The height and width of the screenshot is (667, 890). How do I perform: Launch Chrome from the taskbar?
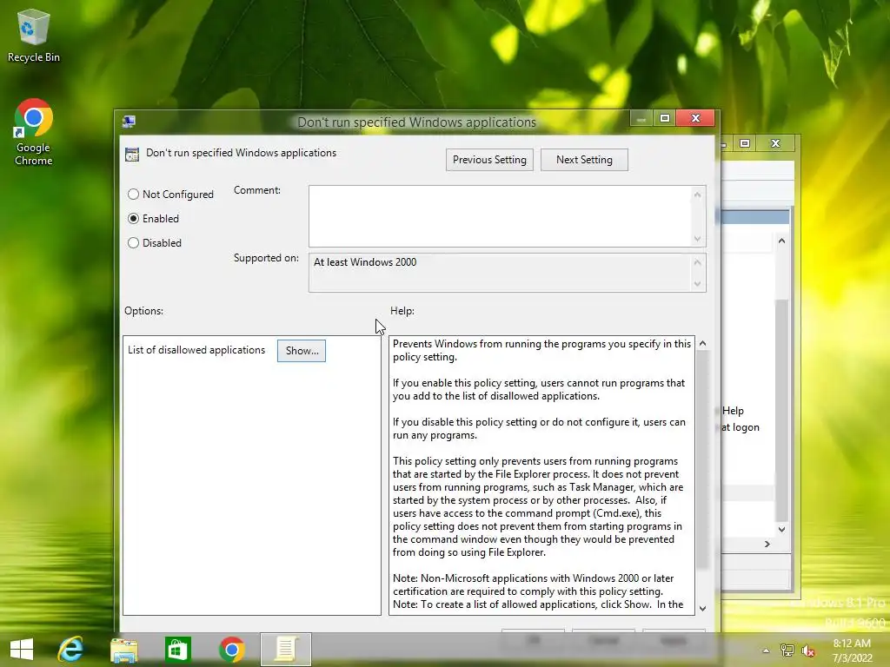pyautogui.click(x=231, y=650)
